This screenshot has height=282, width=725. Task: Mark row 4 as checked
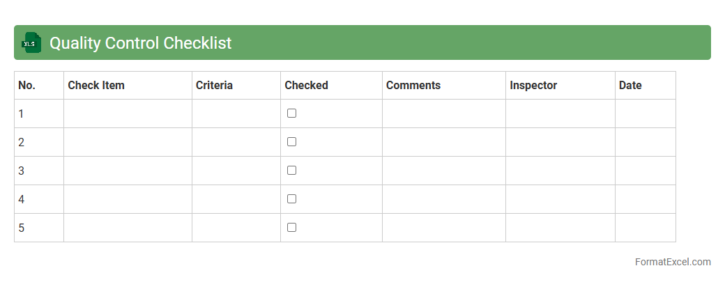(x=291, y=199)
